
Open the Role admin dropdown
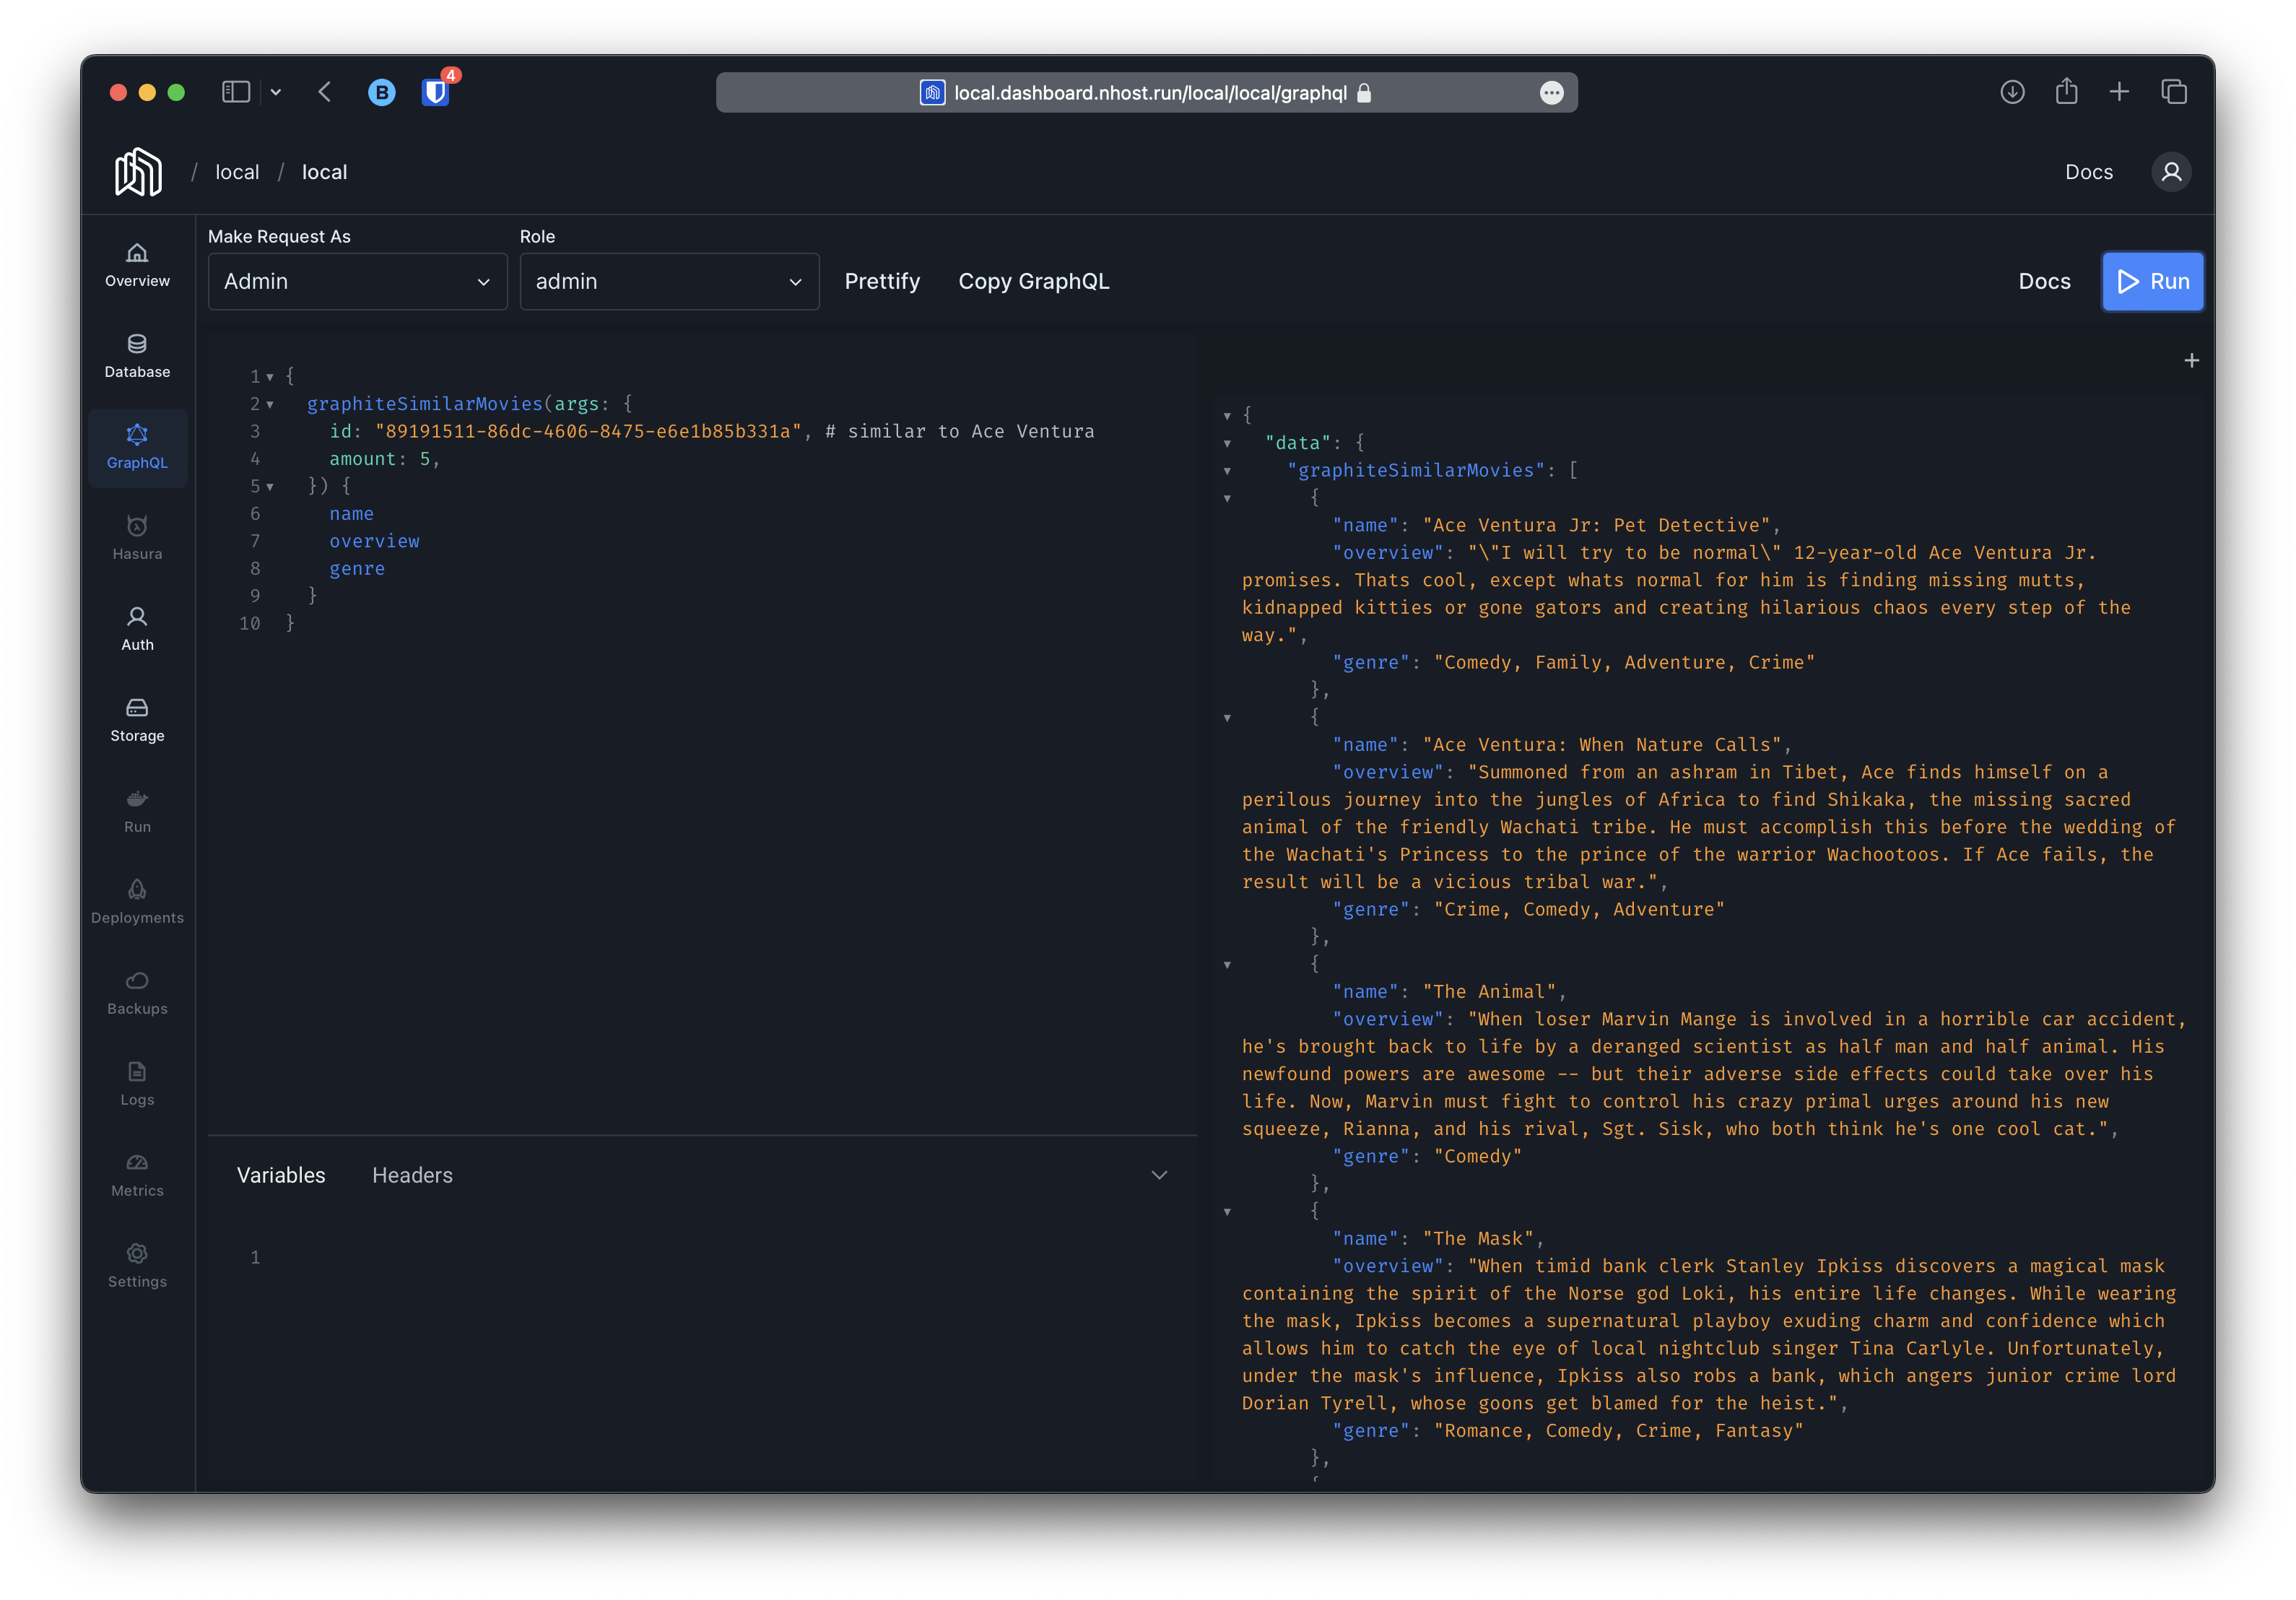click(x=668, y=282)
